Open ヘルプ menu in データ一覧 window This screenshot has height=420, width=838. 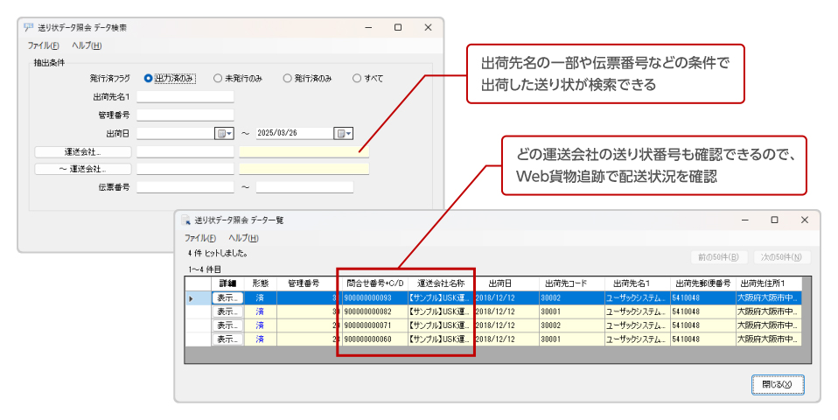pos(243,238)
